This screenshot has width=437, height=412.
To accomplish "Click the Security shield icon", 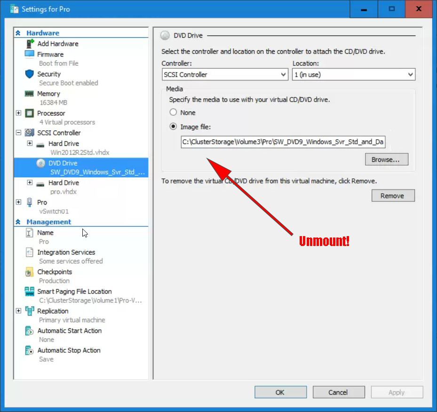I will [29, 74].
